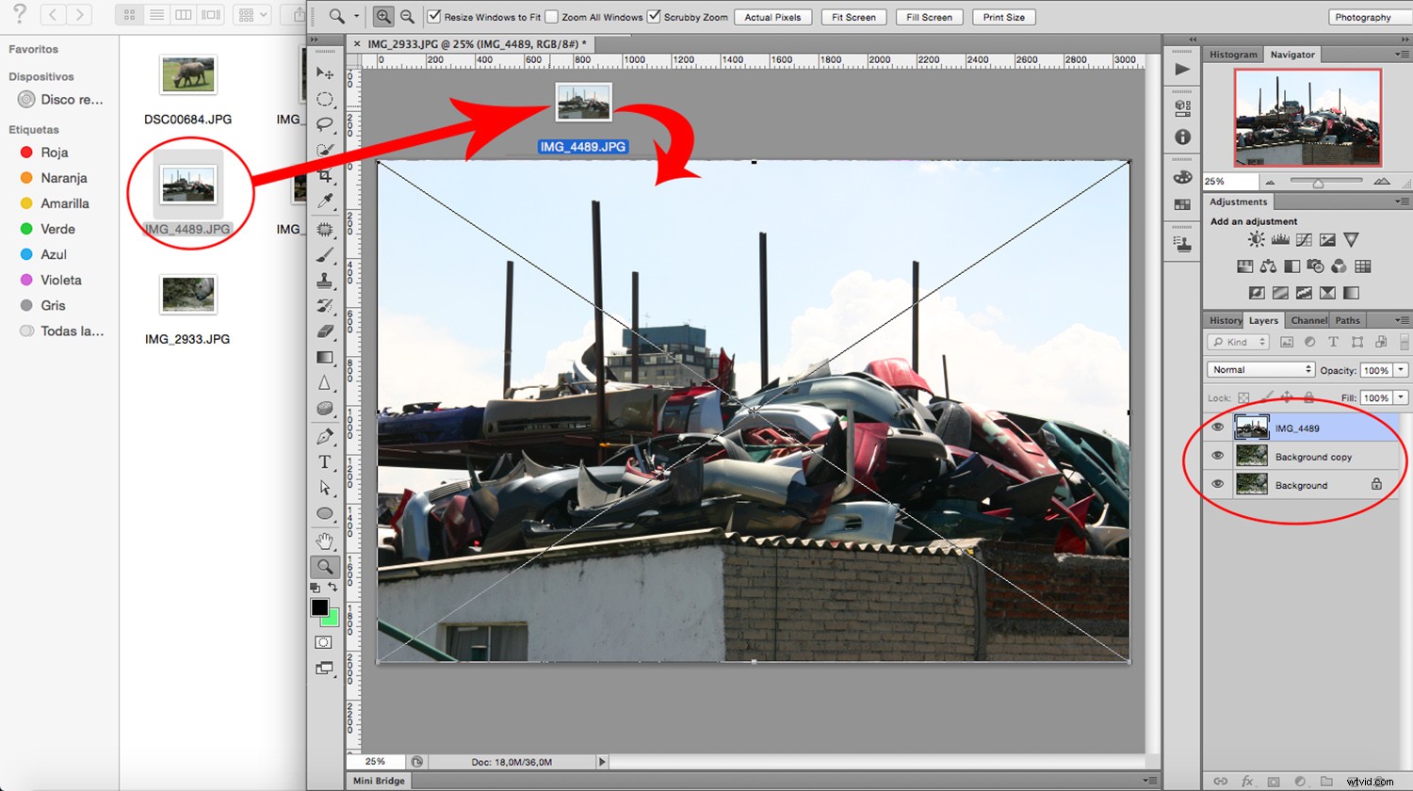Select the Horizontal Type tool
The image size is (1413, 791).
(x=325, y=461)
